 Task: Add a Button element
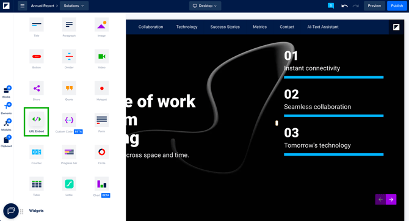(37, 57)
